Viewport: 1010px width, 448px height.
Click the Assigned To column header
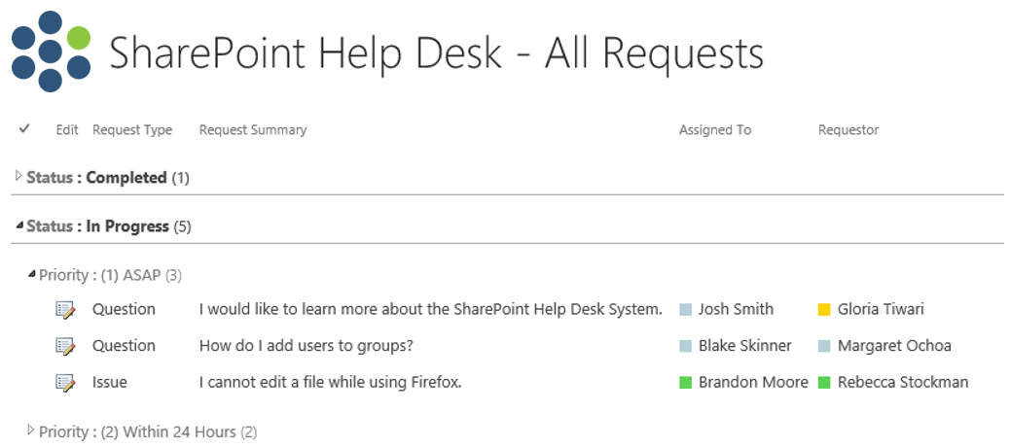click(x=715, y=130)
